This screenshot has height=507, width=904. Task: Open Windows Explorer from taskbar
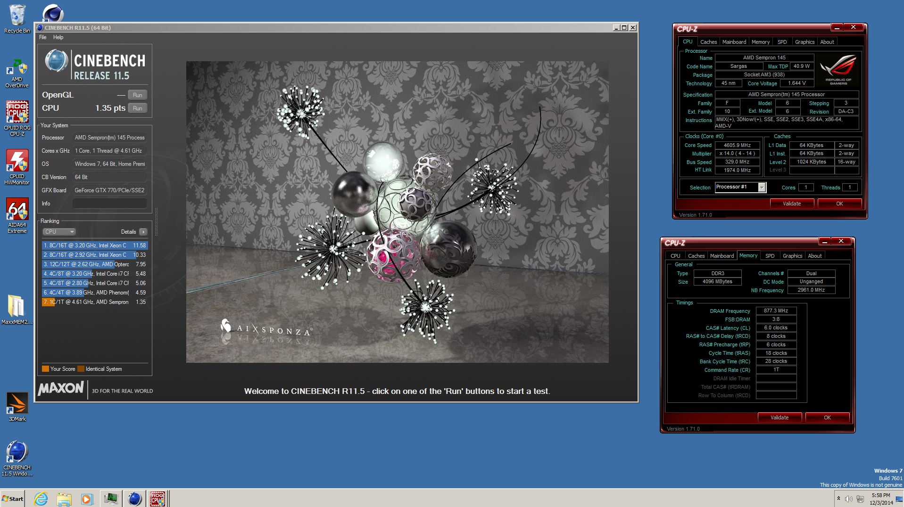tap(64, 499)
